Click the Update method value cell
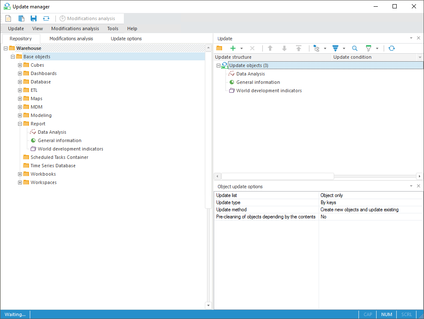 [x=371, y=210]
